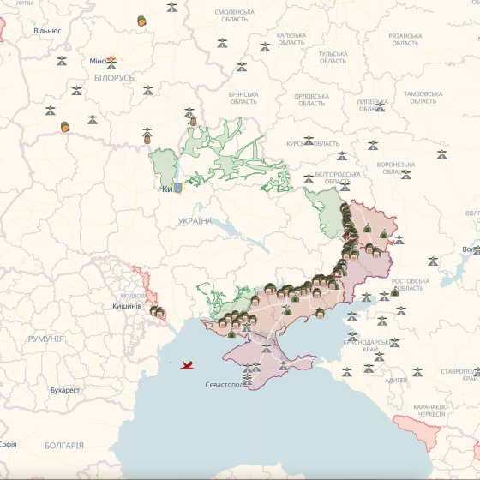Click the Вільнюс city label

[47, 31]
